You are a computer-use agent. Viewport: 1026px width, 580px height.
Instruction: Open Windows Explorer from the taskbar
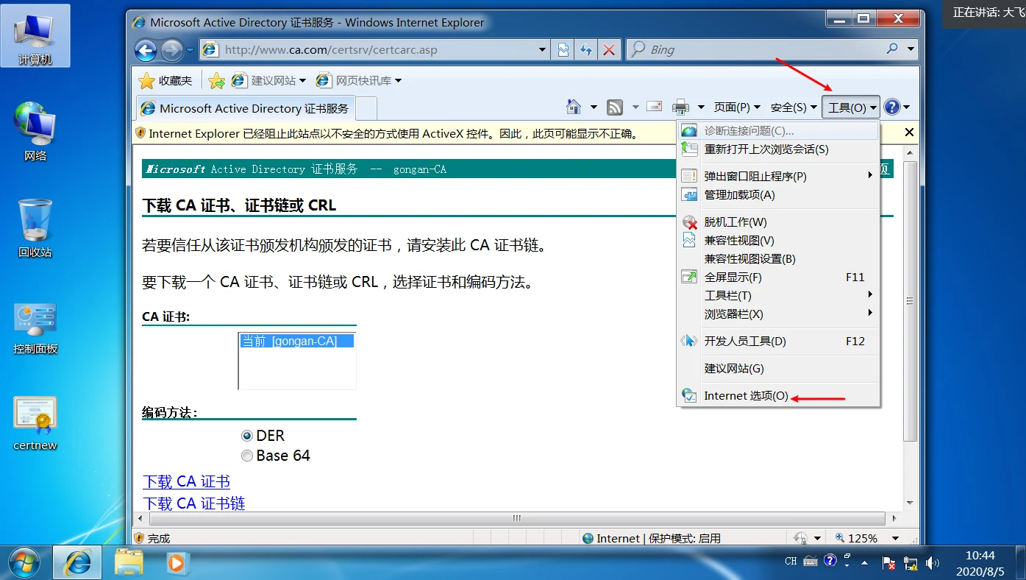pyautogui.click(x=129, y=563)
